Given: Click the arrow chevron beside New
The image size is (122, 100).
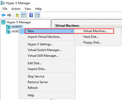Looking at the screenshot, I should coord(72,31).
